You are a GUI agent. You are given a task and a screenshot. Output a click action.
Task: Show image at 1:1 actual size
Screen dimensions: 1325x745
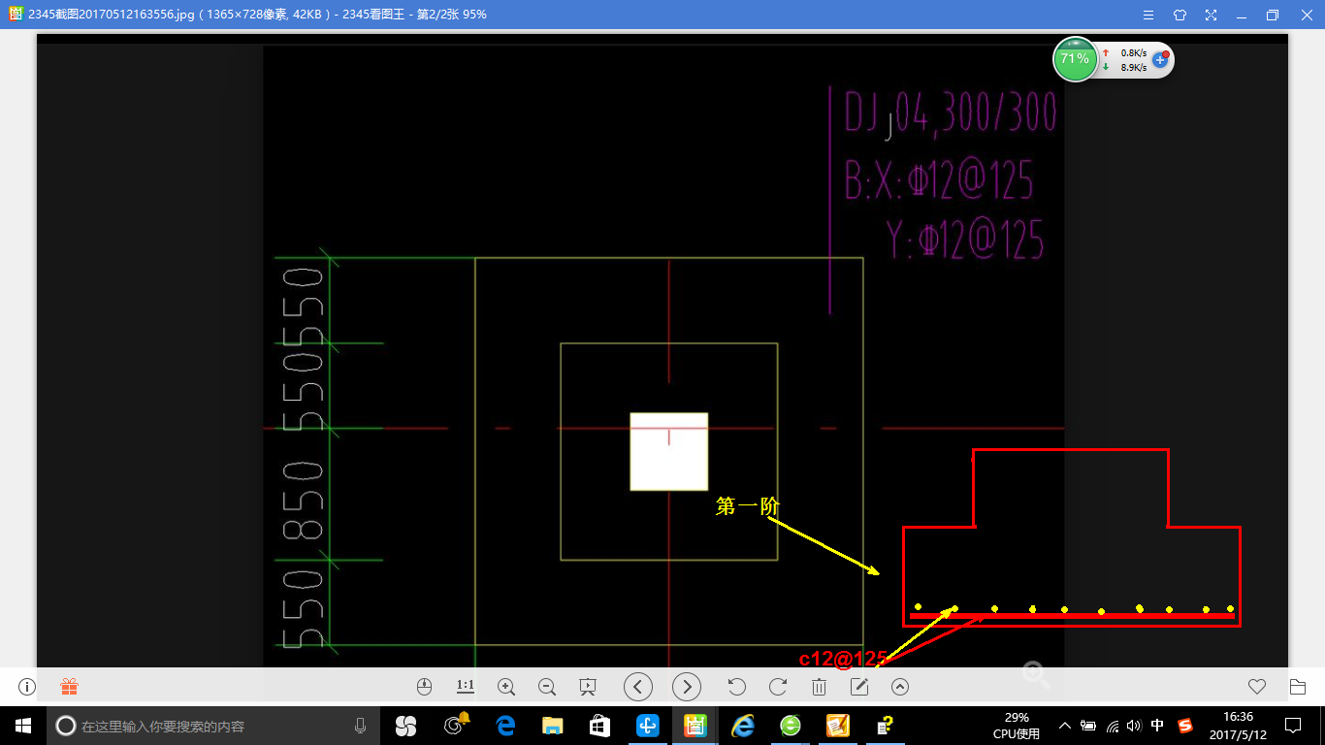point(465,686)
